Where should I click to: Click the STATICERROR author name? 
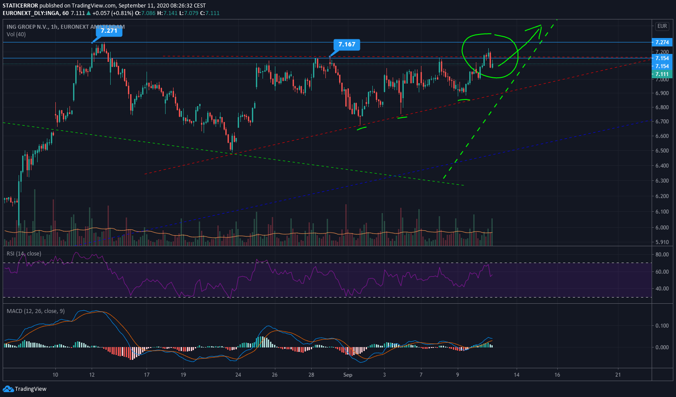pos(20,6)
